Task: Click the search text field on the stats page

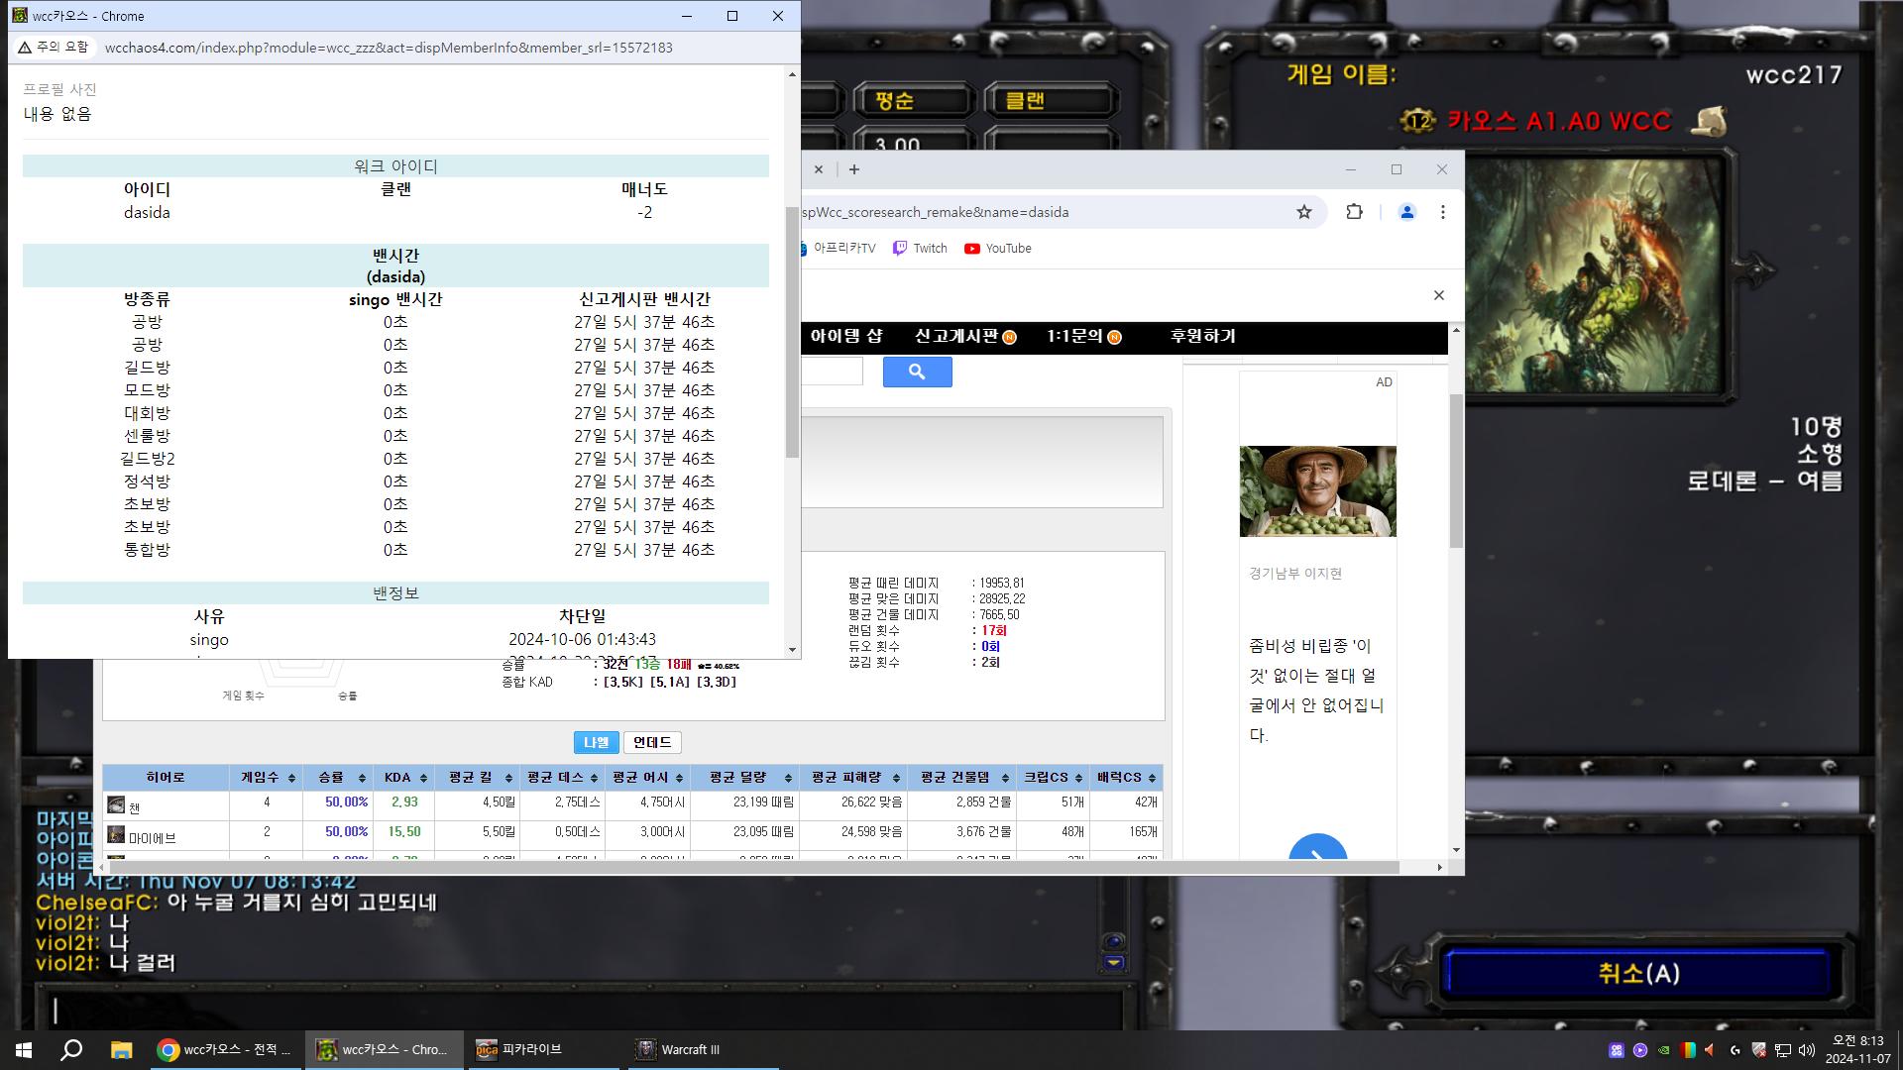Action: point(833,372)
